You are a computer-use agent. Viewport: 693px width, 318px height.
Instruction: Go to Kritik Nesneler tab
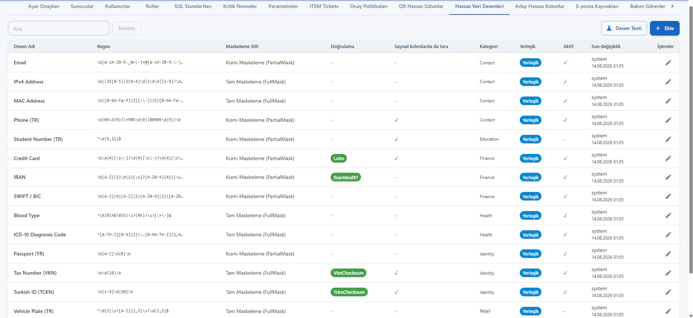240,6
